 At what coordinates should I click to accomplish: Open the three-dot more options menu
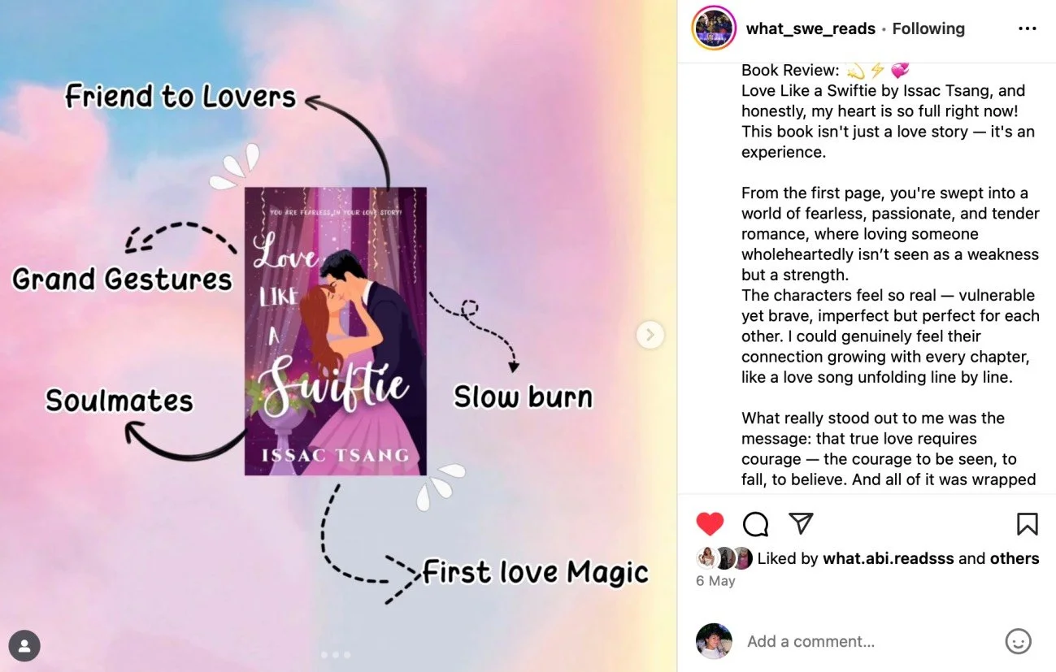[1028, 28]
